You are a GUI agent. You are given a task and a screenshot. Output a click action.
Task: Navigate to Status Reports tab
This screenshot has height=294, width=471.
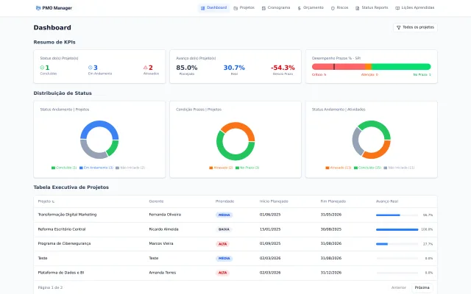click(x=372, y=8)
